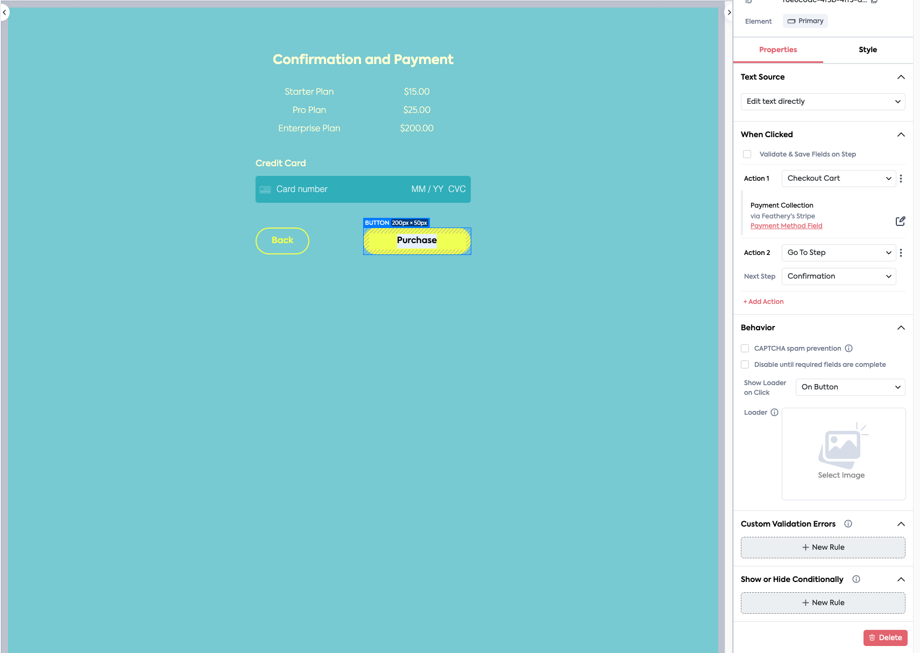Open the Text Source dropdown
Viewport: 920px width, 653px height.
click(823, 102)
